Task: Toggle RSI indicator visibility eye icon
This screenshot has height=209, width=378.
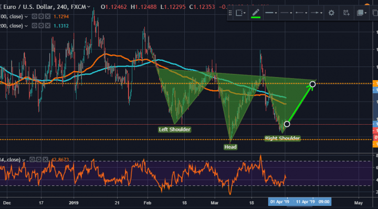Action: pyautogui.click(x=33, y=159)
